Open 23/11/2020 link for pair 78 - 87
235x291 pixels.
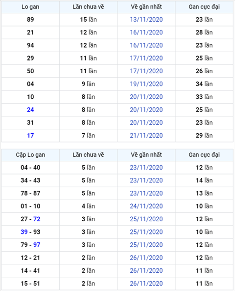[x=146, y=193]
